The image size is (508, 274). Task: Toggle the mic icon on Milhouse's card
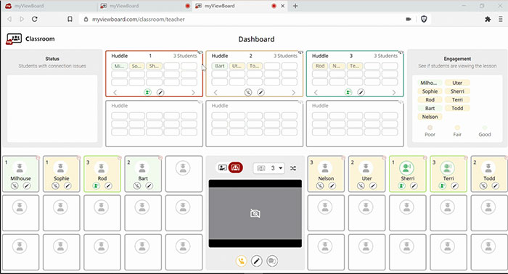(15, 186)
